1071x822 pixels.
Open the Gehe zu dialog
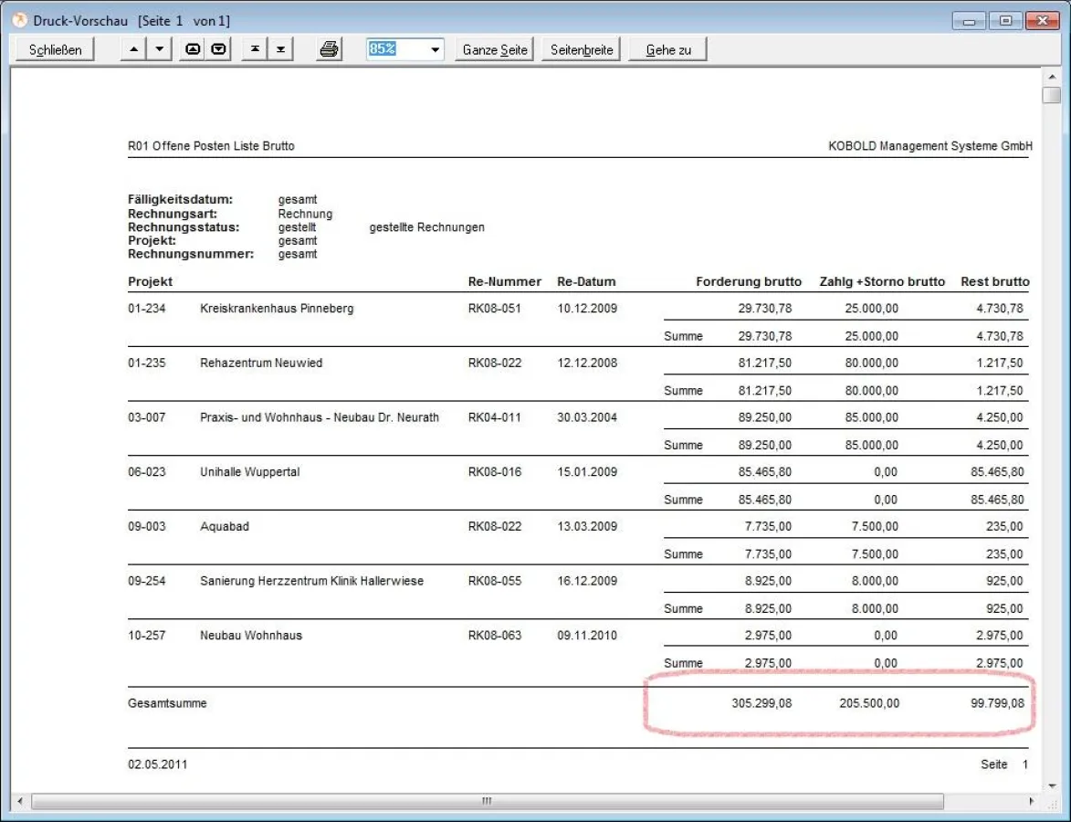coord(668,50)
